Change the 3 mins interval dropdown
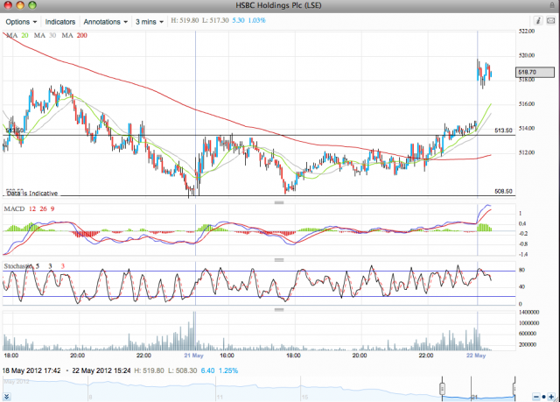560x402 pixels. (150, 22)
